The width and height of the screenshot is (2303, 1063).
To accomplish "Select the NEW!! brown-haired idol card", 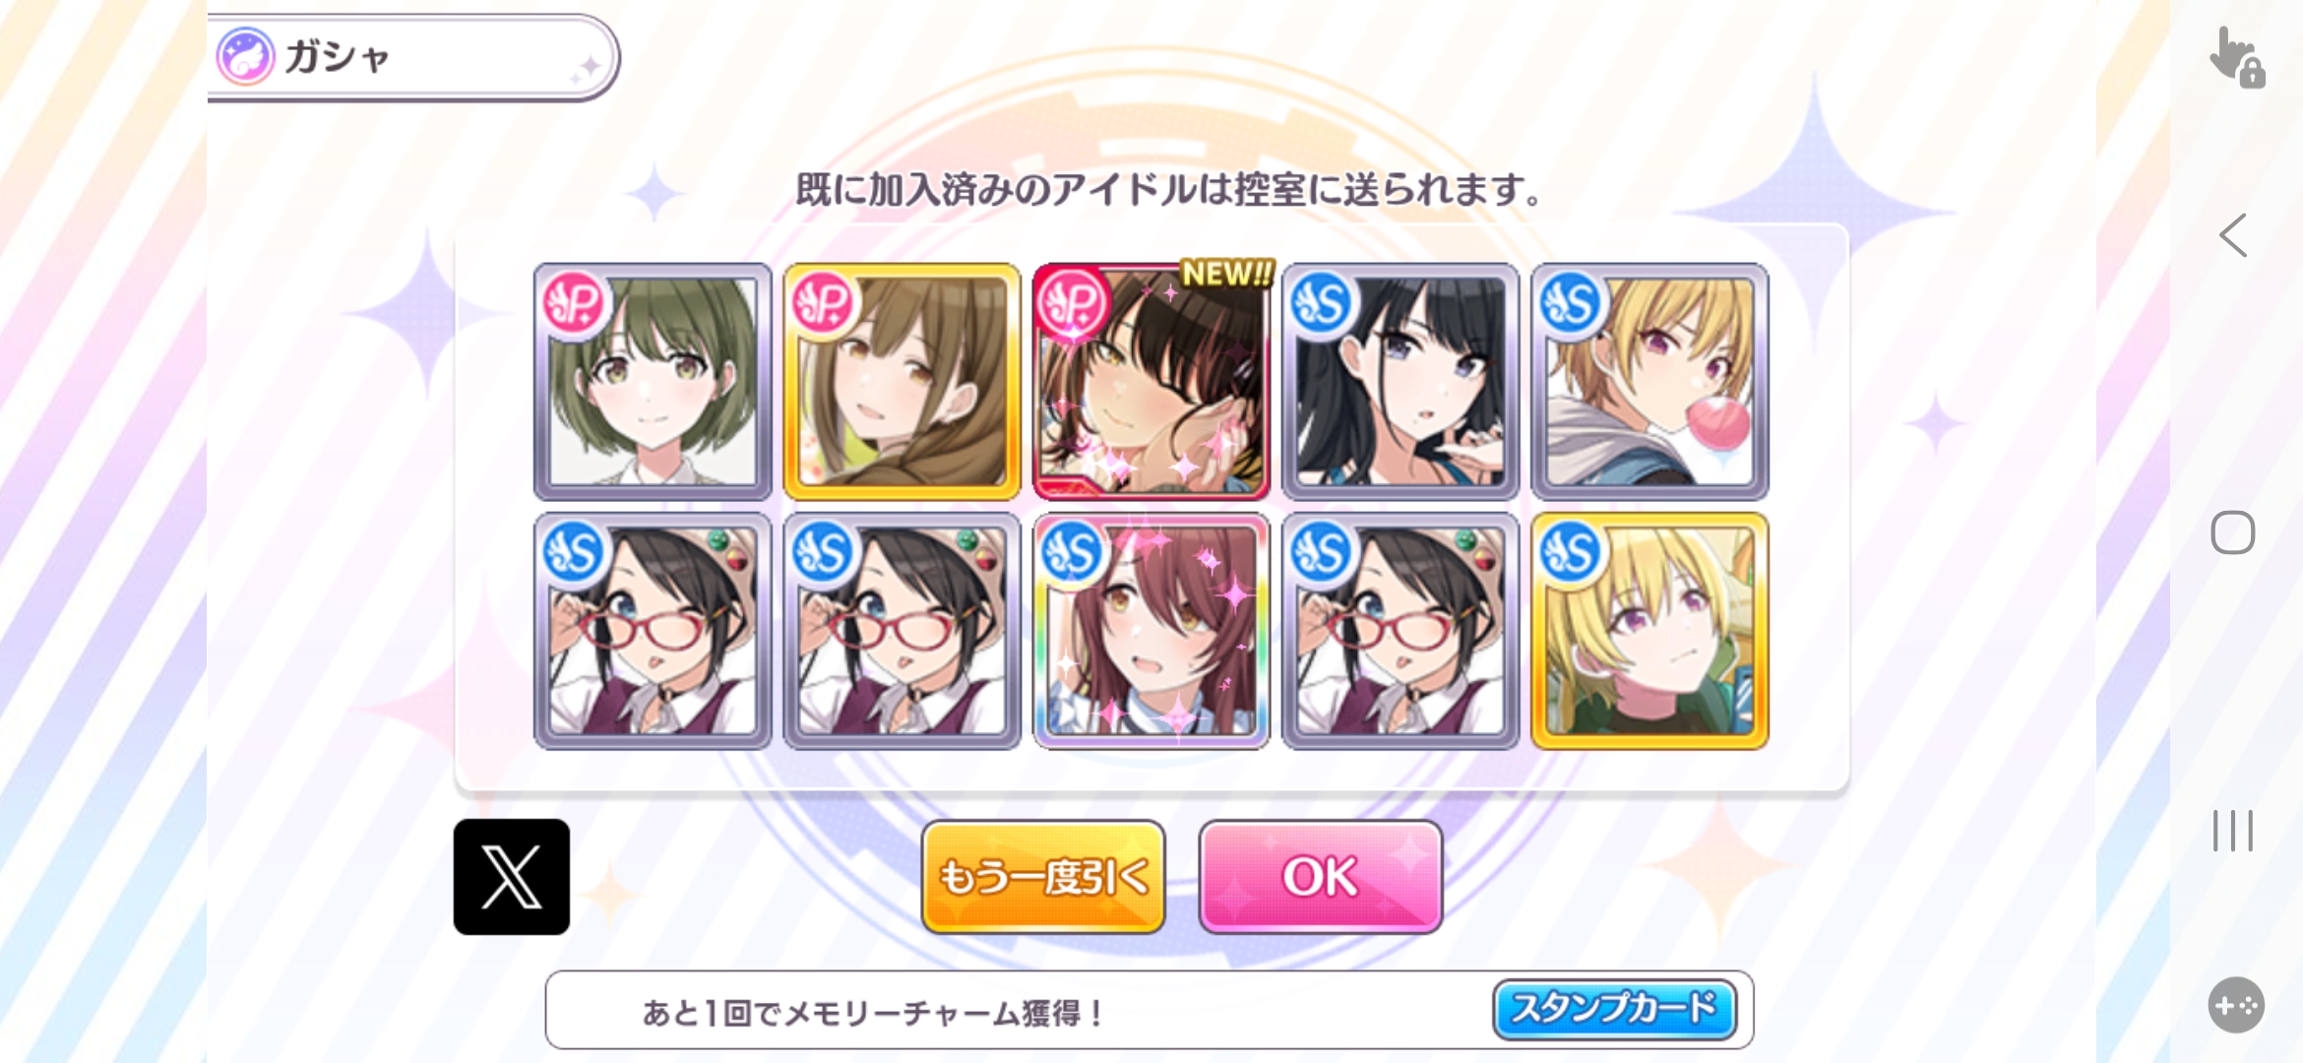I will [x=1151, y=381].
